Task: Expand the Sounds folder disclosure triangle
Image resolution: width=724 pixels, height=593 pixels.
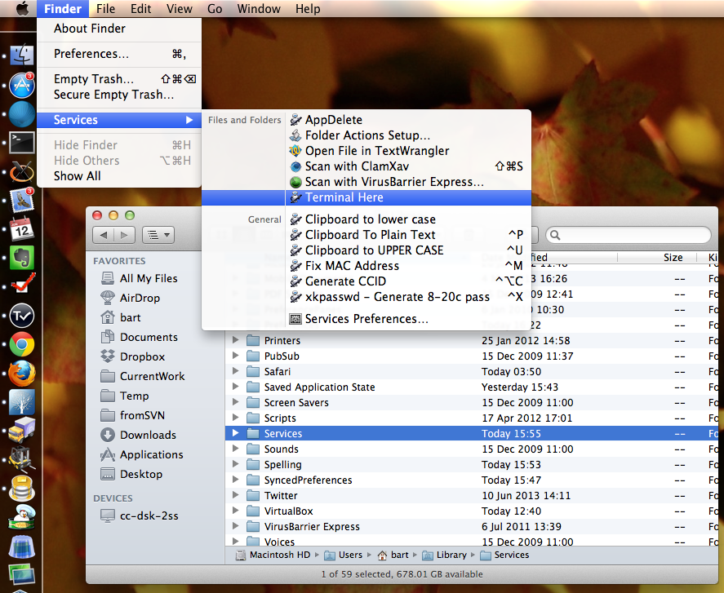Action: point(236,449)
